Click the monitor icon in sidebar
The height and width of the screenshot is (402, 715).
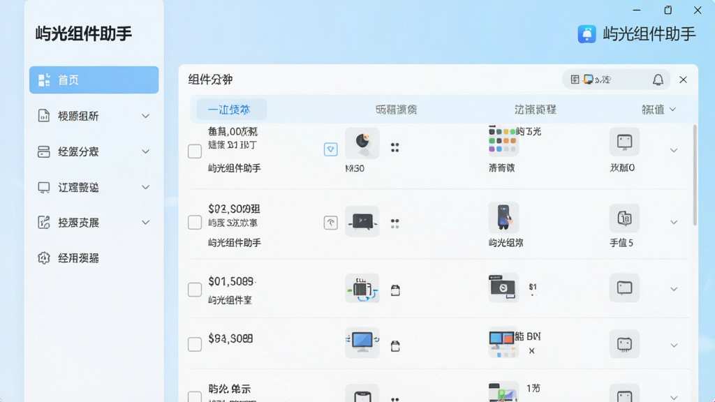[x=44, y=187]
